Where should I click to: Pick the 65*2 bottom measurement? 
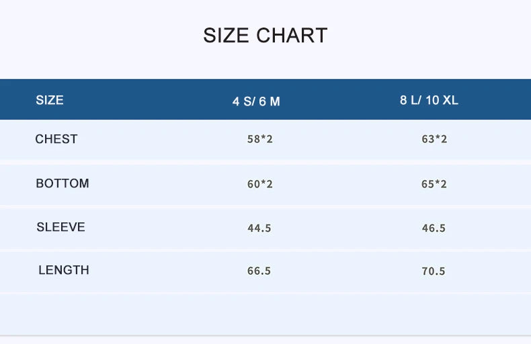(x=434, y=184)
